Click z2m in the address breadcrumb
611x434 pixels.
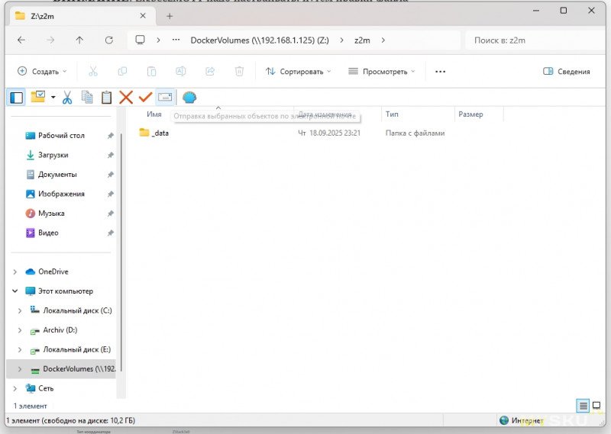click(362, 40)
